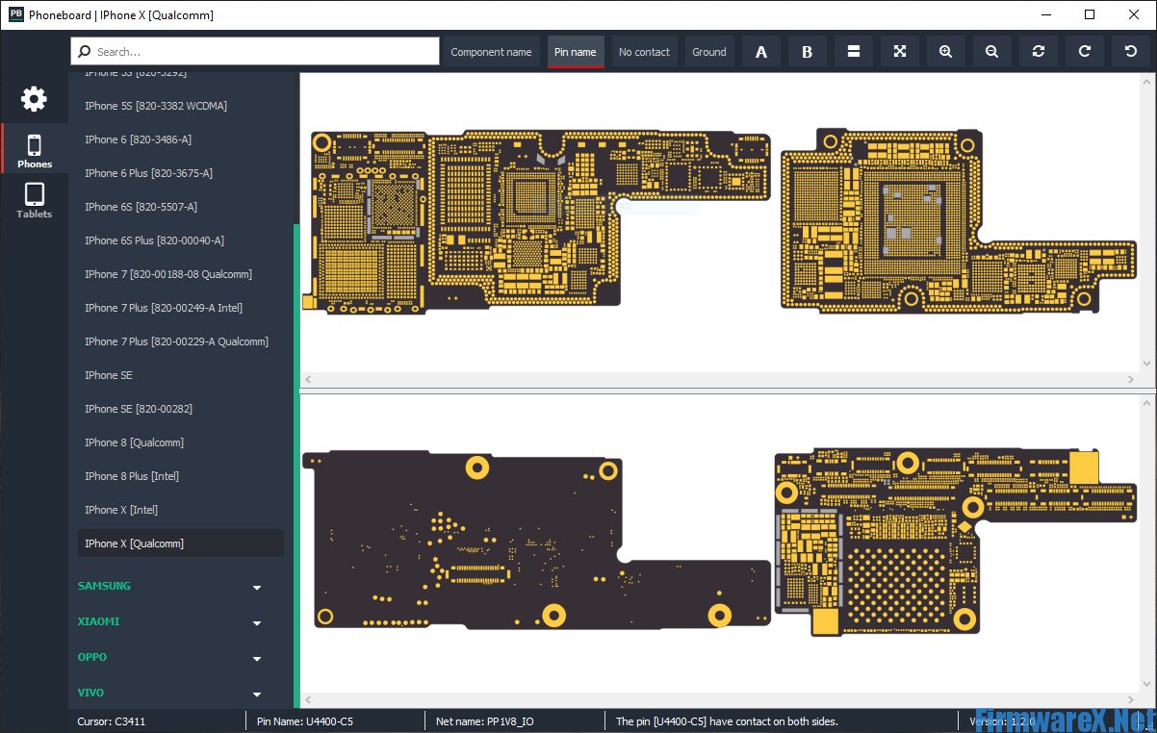Switch to side B of the board
The width and height of the screenshot is (1157, 733).
[x=807, y=51]
